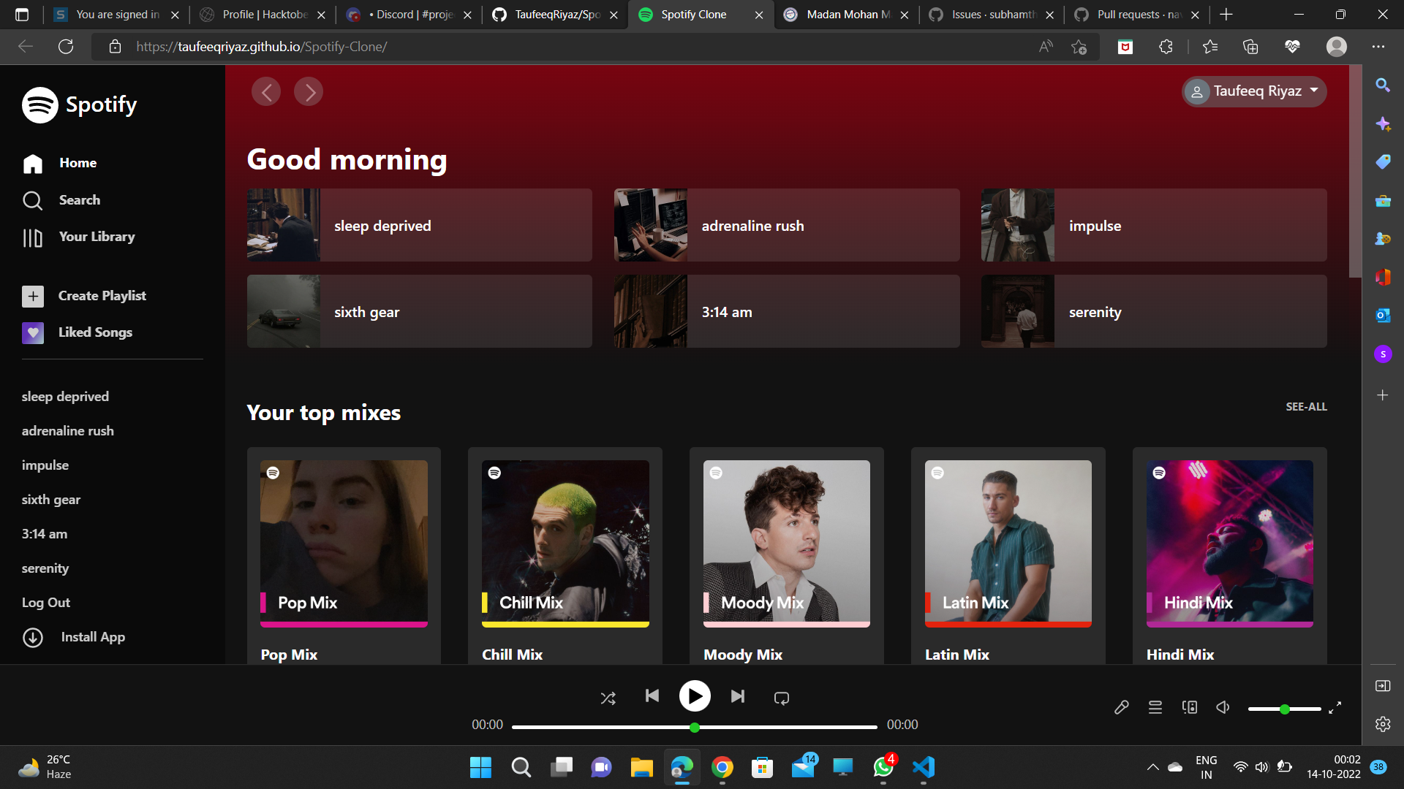Click the Create Playlist plus icon
1404x789 pixels.
pos(33,296)
